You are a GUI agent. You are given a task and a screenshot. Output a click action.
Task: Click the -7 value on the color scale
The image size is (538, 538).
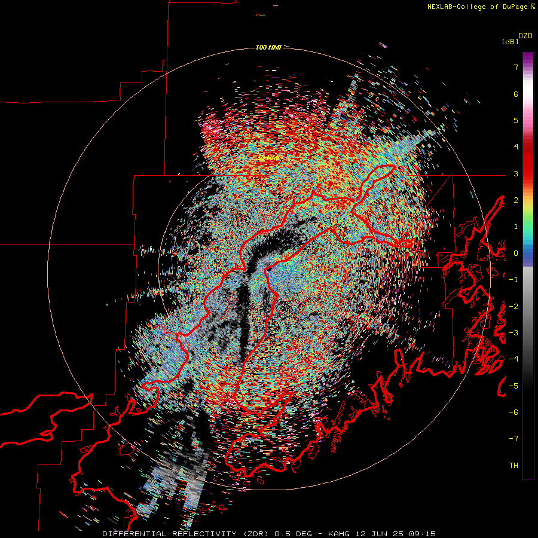[513, 439]
